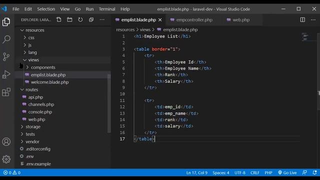Open the Go menu

click(x=77, y=9)
